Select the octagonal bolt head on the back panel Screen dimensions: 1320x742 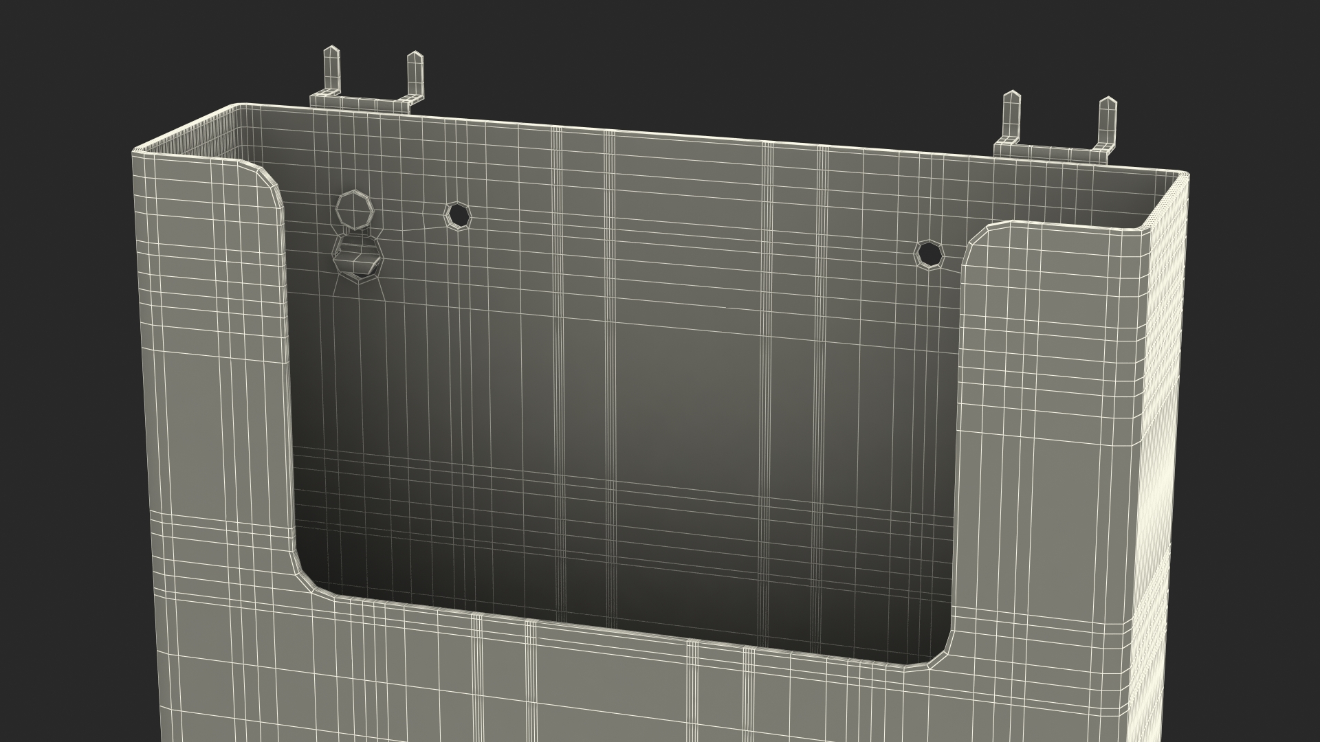pyautogui.click(x=353, y=208)
